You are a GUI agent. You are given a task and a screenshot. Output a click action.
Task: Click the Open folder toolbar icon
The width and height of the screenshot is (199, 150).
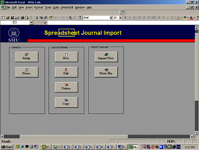8,18
